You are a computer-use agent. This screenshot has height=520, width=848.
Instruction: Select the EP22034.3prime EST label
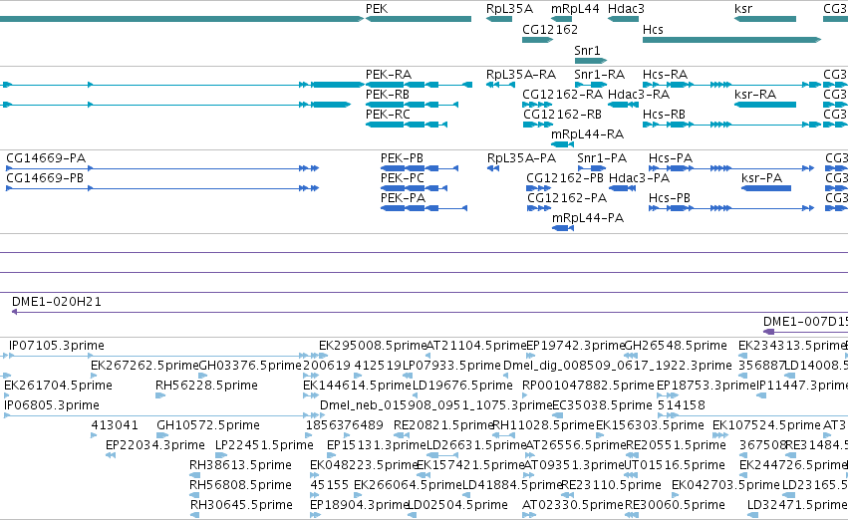pyautogui.click(x=155, y=445)
